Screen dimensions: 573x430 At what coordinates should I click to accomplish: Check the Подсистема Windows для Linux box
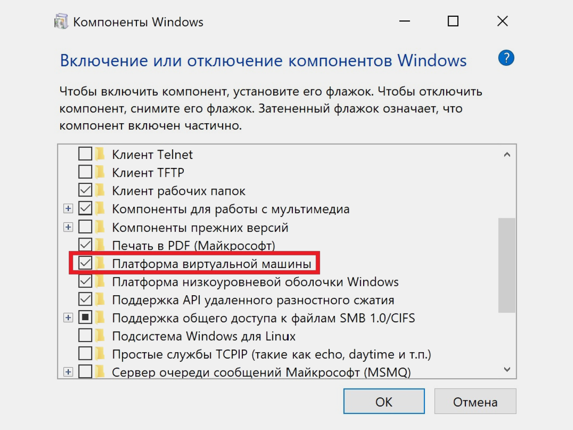pyautogui.click(x=85, y=335)
